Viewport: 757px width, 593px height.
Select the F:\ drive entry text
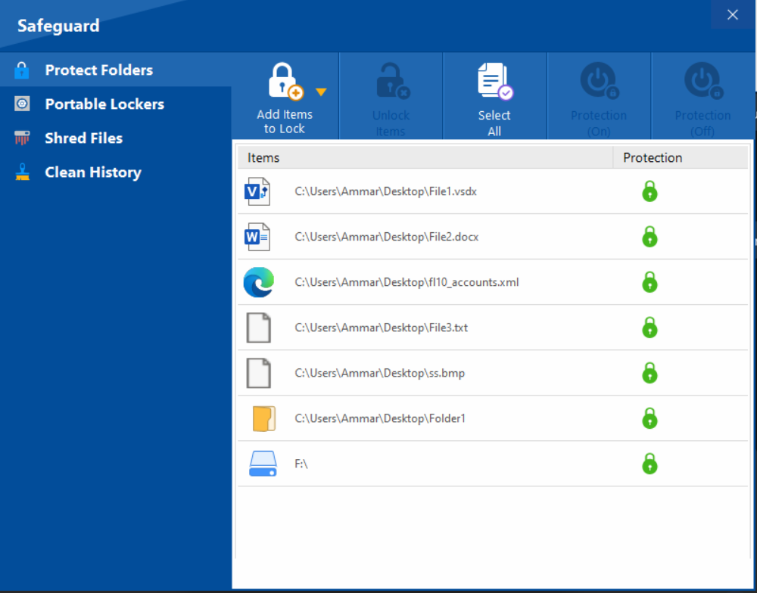(301, 464)
